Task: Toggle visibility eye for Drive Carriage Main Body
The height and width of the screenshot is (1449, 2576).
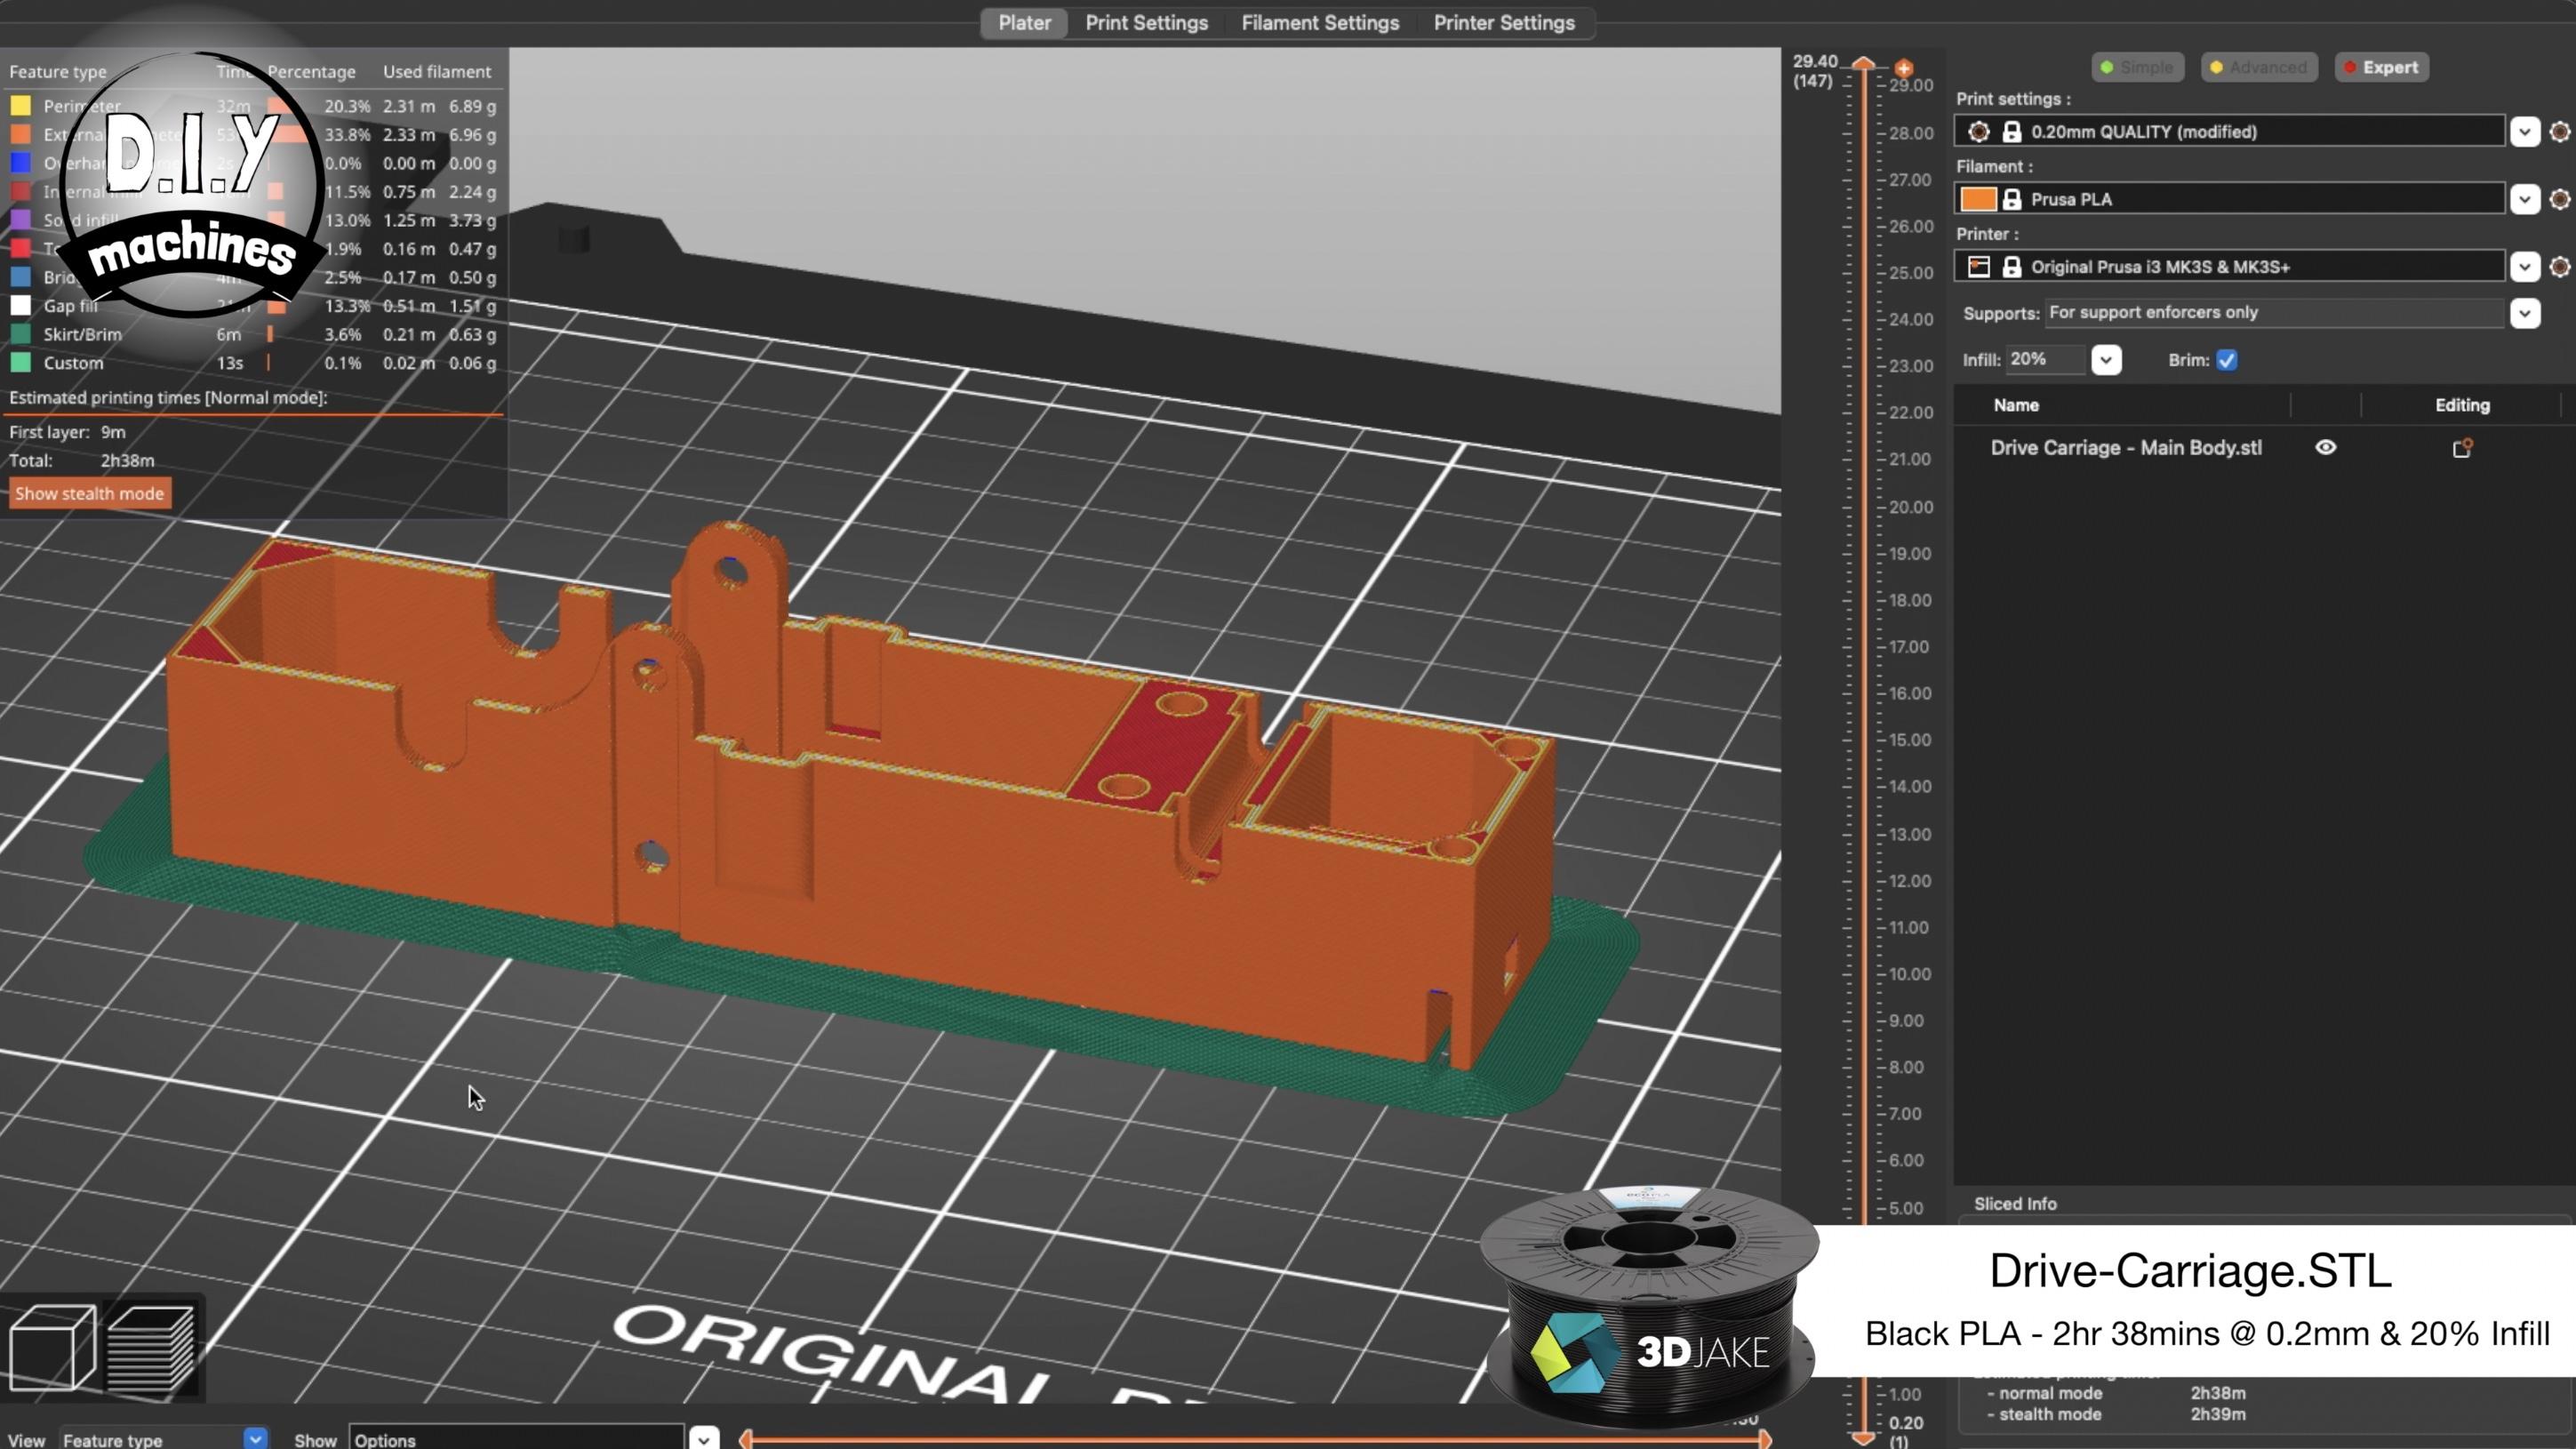Action: (2325, 448)
